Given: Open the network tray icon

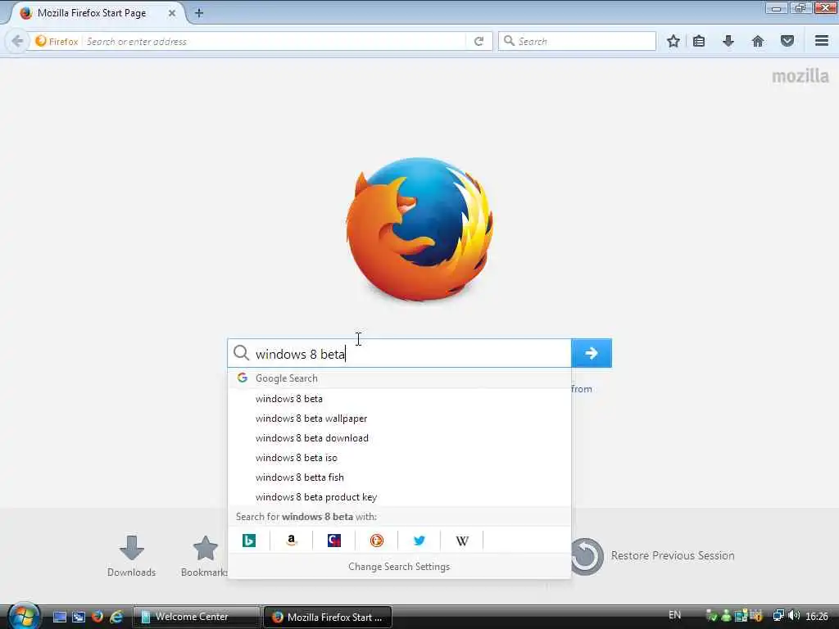Looking at the screenshot, I should pyautogui.click(x=778, y=616).
